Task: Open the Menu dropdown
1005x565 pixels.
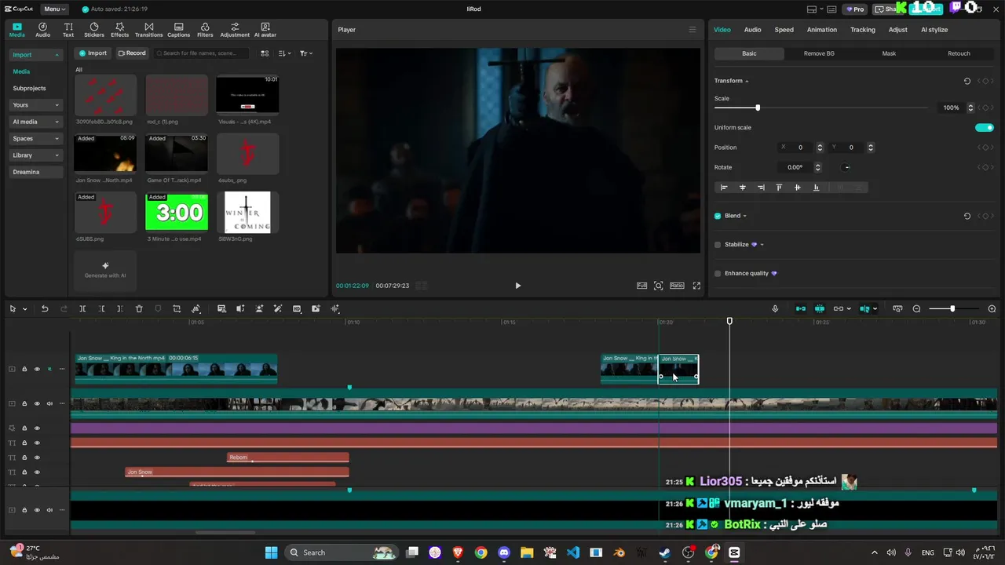Action: click(x=54, y=9)
